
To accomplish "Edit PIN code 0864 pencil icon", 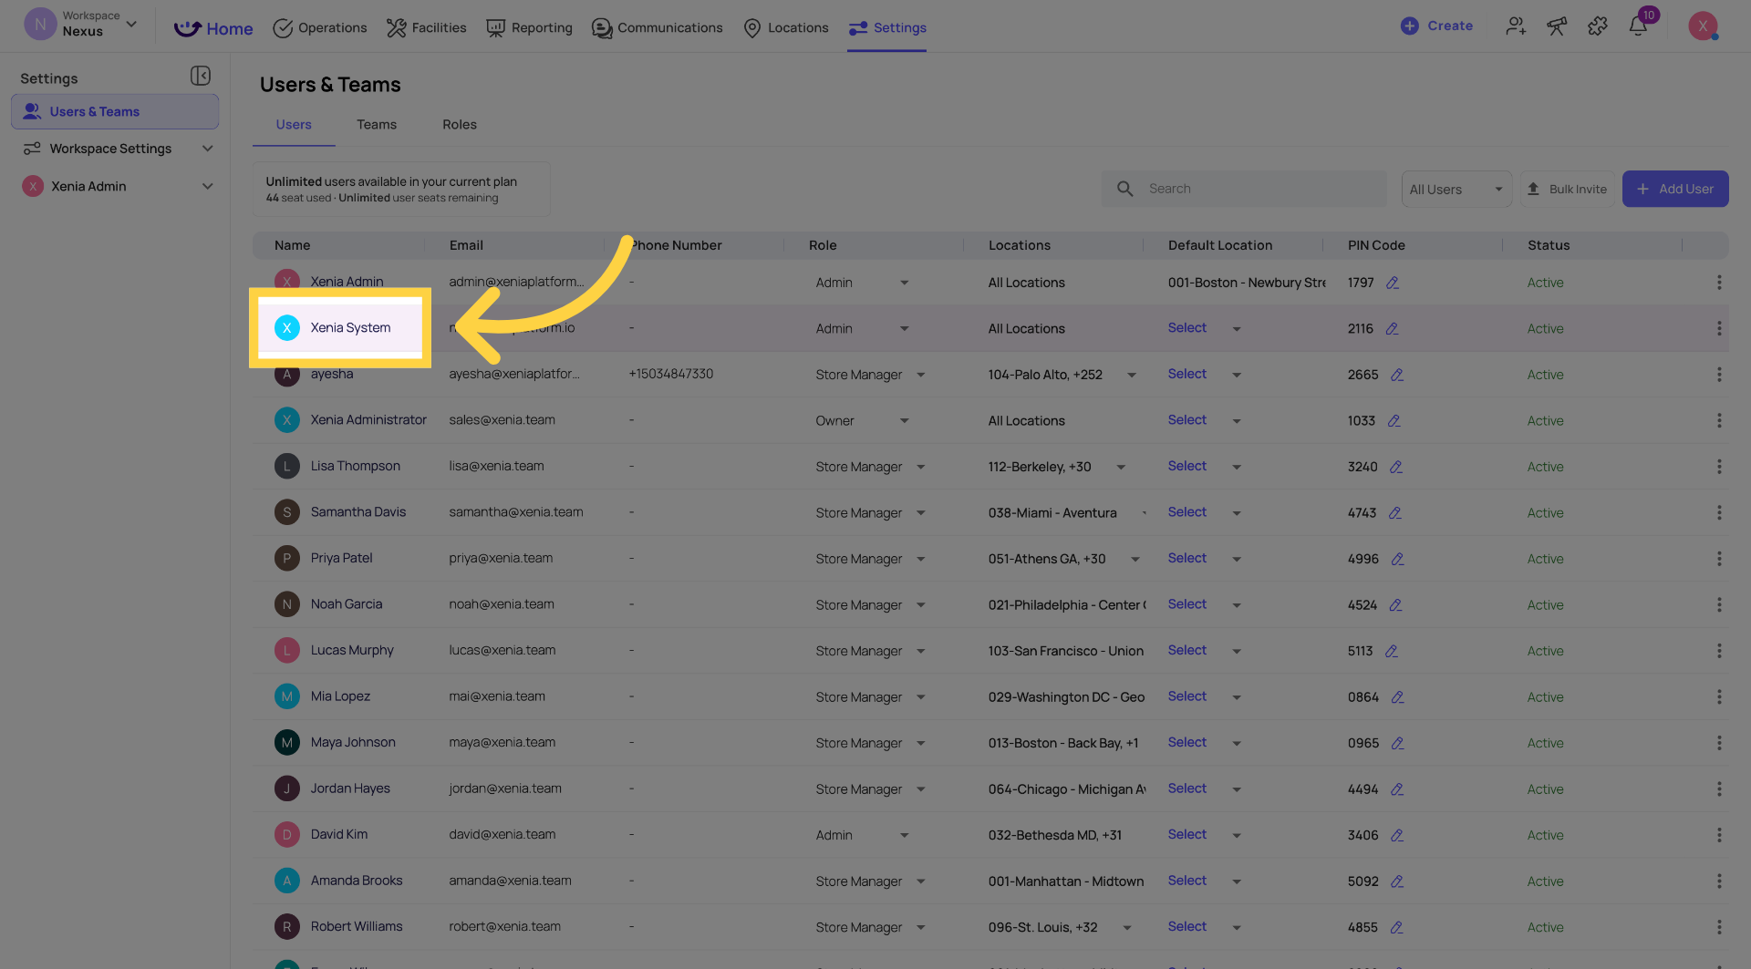I will pos(1397,697).
